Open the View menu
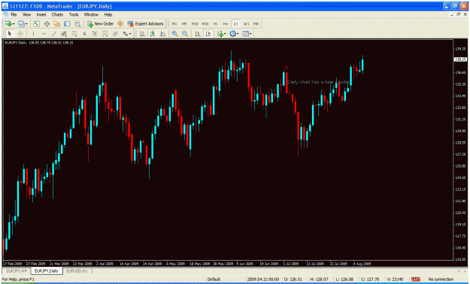This screenshot has height=284, width=470. [x=26, y=14]
